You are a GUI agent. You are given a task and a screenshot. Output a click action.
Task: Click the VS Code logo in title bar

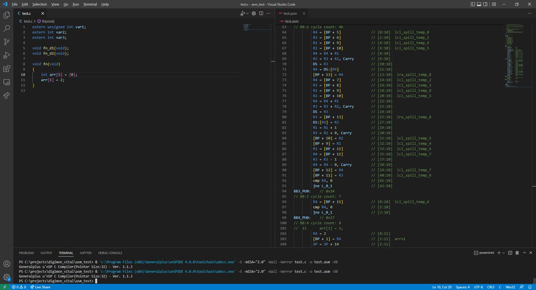click(4, 4)
